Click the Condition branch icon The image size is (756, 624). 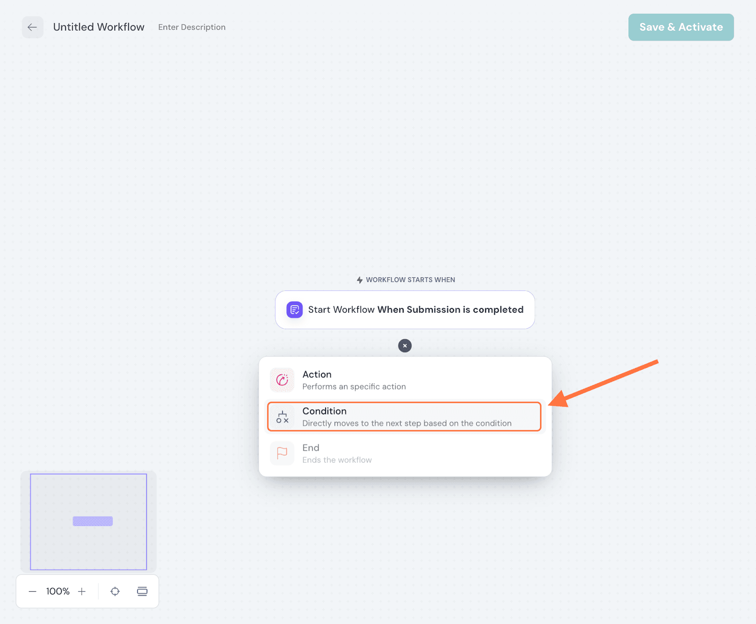point(282,417)
